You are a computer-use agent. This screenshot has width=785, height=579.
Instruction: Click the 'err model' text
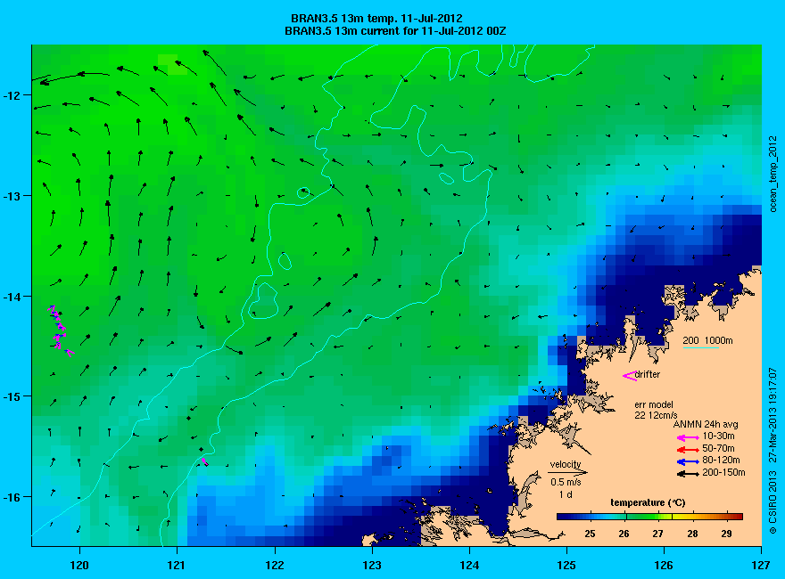pyautogui.click(x=654, y=404)
